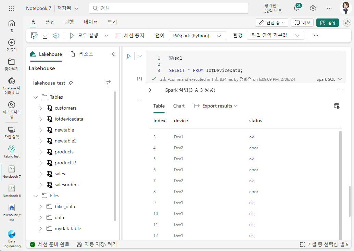Viewport: 354px width, 251px height.
Task: Click the Comments (메모) button
Action: 302,23
